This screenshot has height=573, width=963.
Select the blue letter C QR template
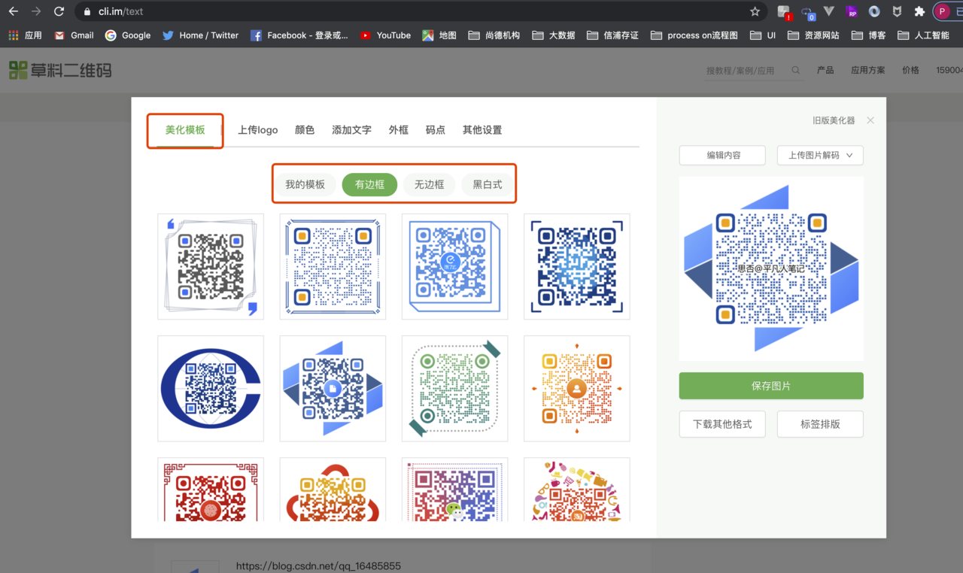coord(211,388)
